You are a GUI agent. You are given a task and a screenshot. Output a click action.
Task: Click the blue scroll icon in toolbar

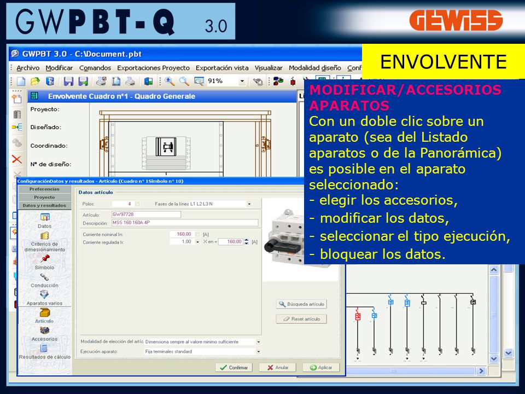pyautogui.click(x=50, y=81)
